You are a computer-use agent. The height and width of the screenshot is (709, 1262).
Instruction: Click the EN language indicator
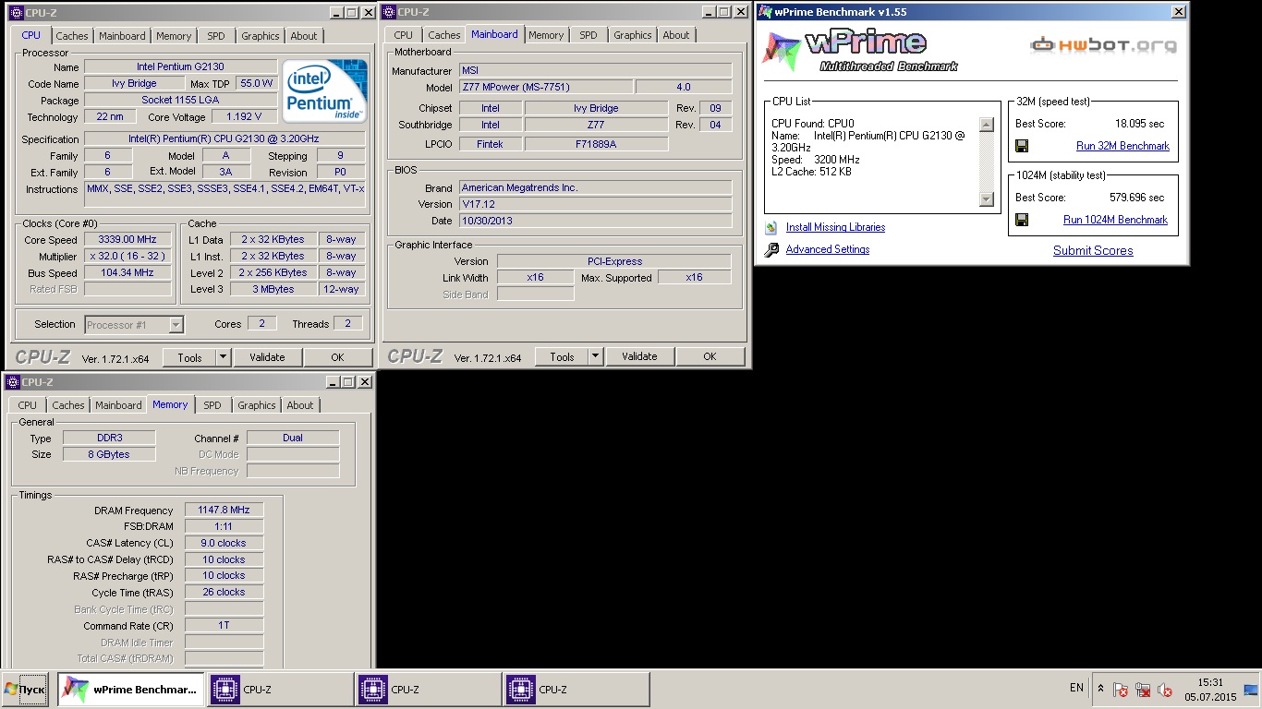coord(1076,688)
